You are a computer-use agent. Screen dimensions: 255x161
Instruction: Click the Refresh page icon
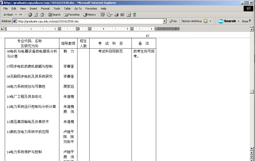coord(36,15)
